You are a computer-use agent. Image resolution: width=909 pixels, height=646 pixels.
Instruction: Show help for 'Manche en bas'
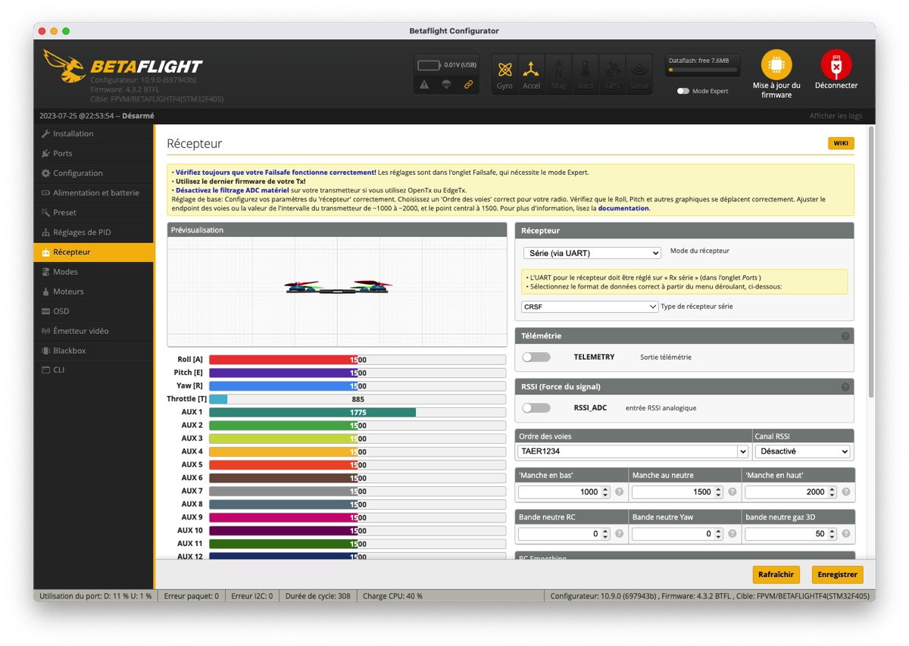(619, 492)
